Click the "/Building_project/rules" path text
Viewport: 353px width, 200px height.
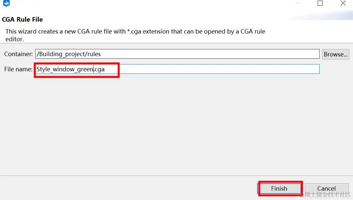pyautogui.click(x=69, y=54)
